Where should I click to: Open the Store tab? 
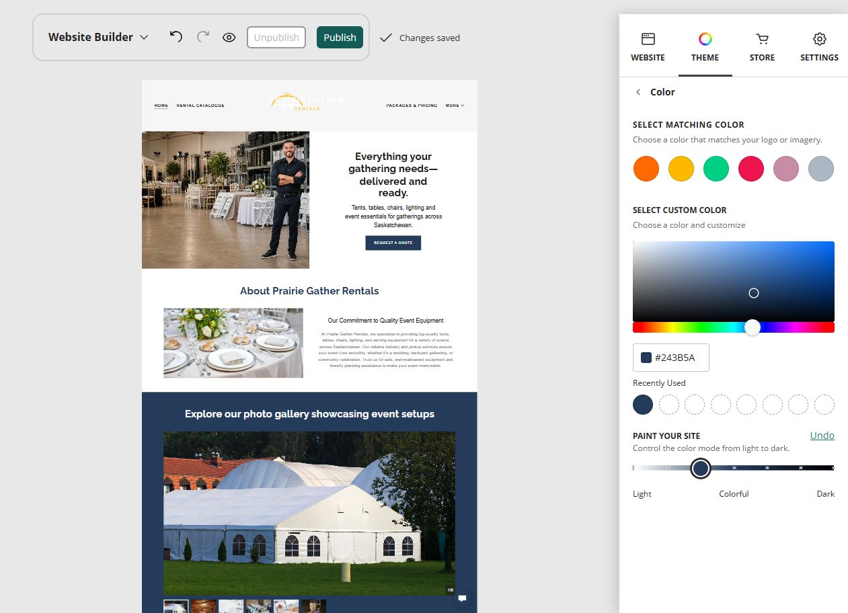[x=762, y=48]
